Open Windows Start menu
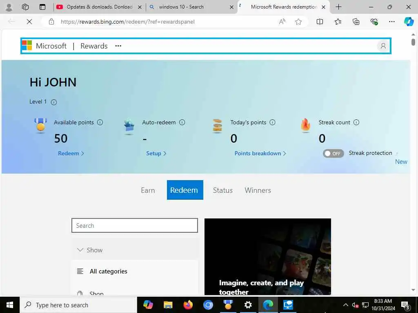This screenshot has height=313, width=418. click(x=10, y=305)
